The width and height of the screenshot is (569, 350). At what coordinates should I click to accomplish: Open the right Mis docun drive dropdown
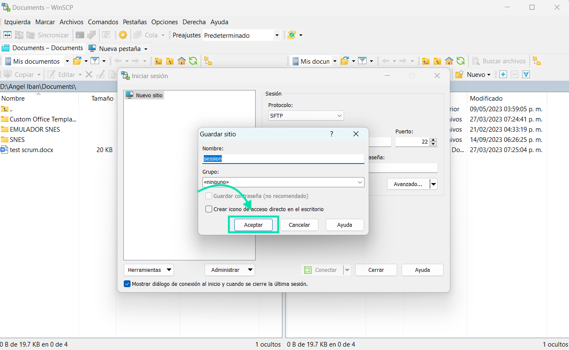[335, 61]
